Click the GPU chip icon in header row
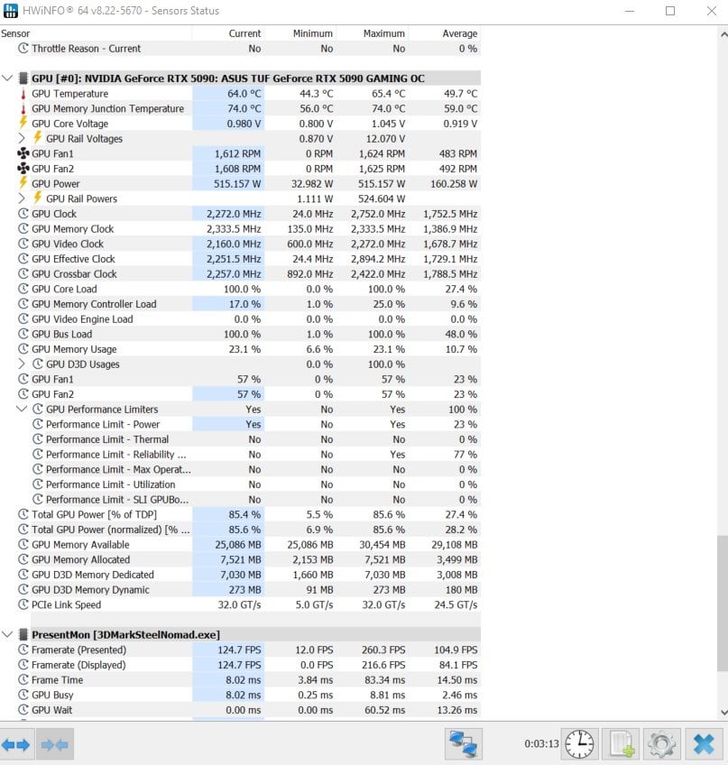This screenshot has width=728, height=765. [x=23, y=78]
